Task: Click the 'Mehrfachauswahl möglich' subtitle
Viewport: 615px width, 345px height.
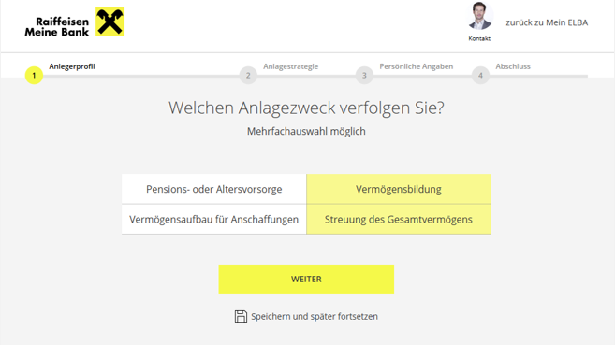Action: tap(306, 131)
